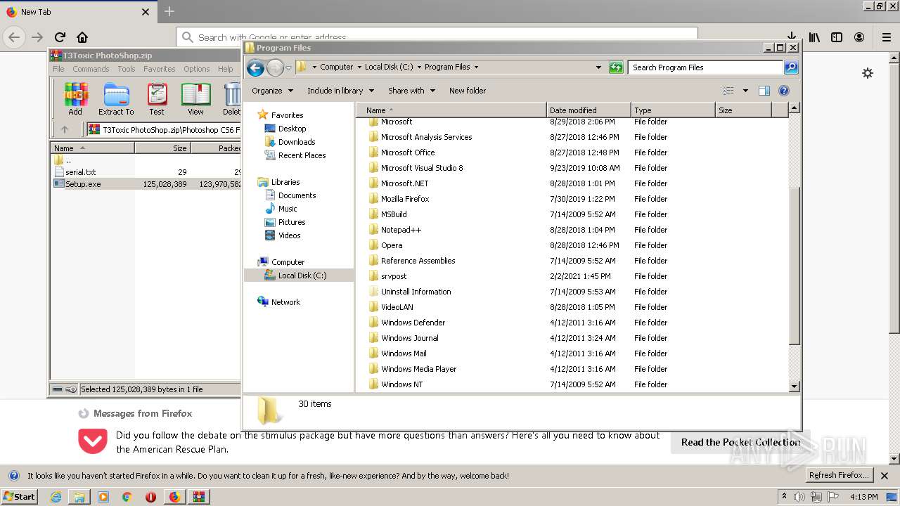The width and height of the screenshot is (900, 506).
Task: Click the Internet Explorer taskbar icon
Action: coord(56,497)
